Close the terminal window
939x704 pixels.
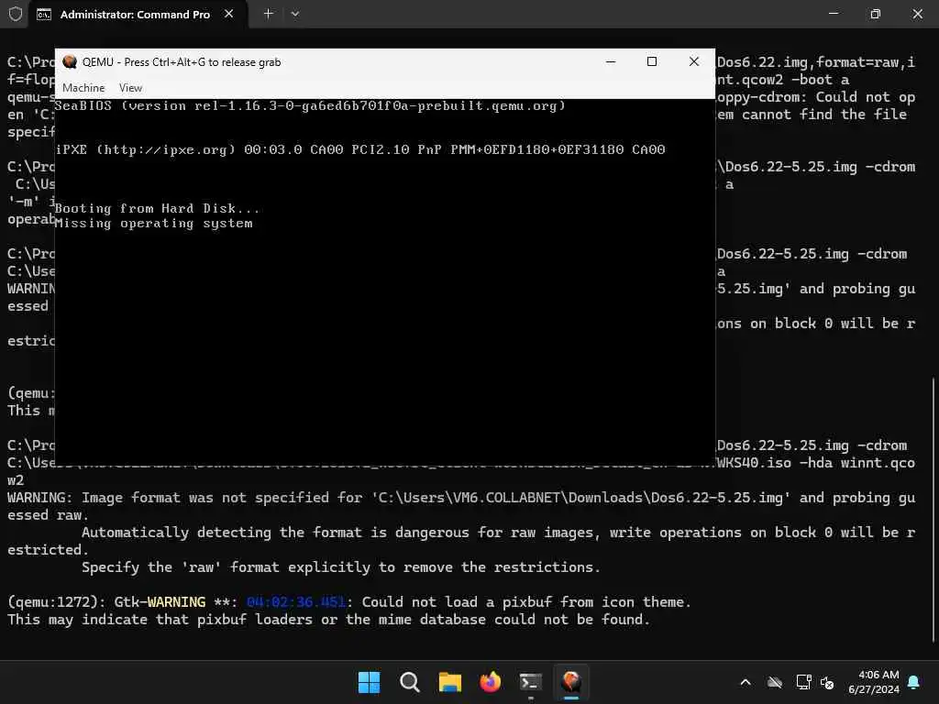(x=917, y=14)
